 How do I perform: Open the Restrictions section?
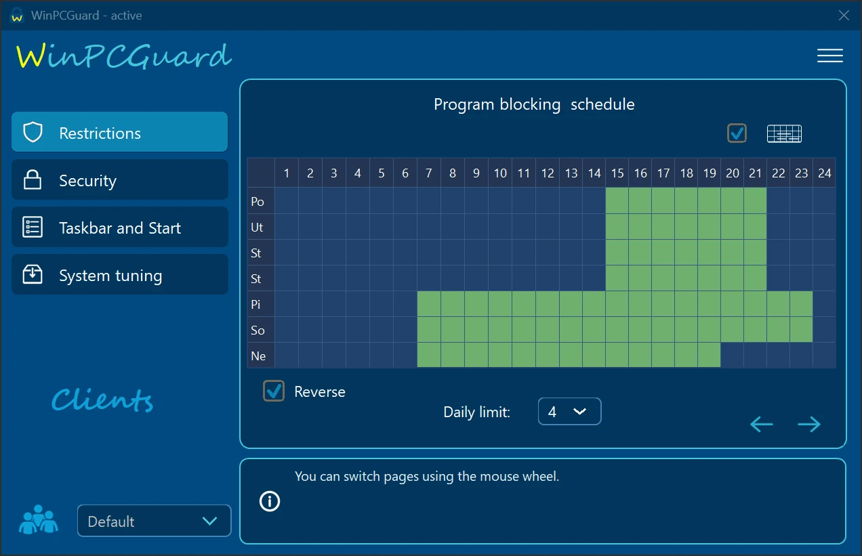(119, 132)
